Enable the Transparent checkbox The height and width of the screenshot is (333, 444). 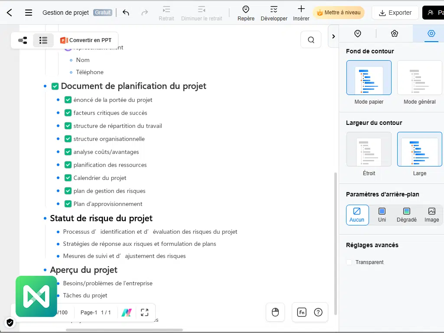point(349,262)
